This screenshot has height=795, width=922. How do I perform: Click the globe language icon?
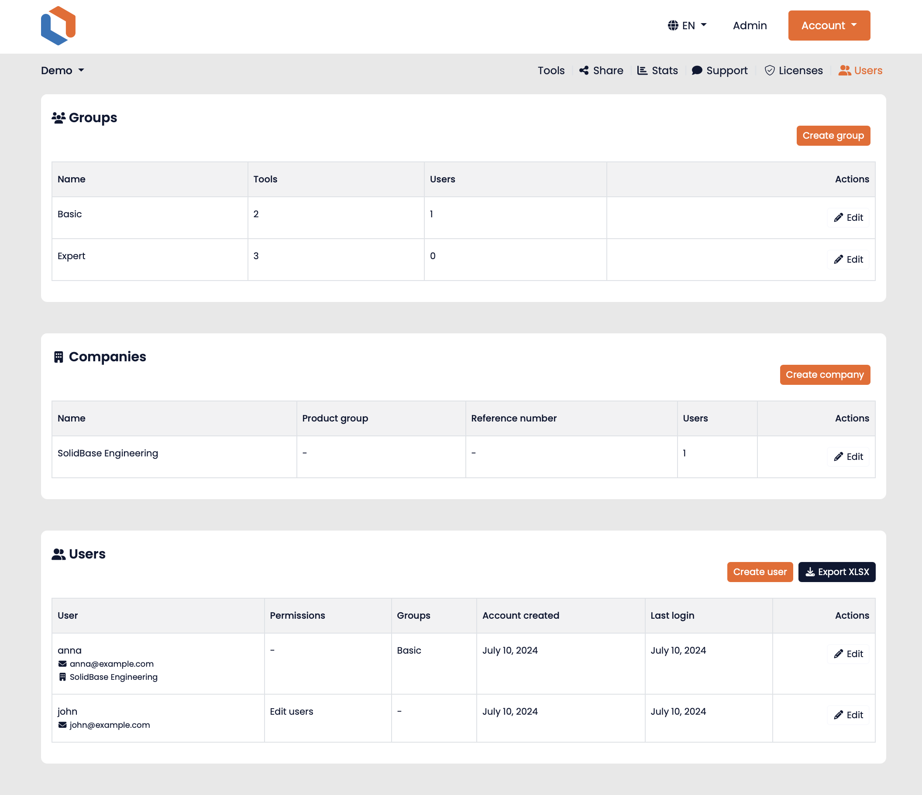click(673, 25)
